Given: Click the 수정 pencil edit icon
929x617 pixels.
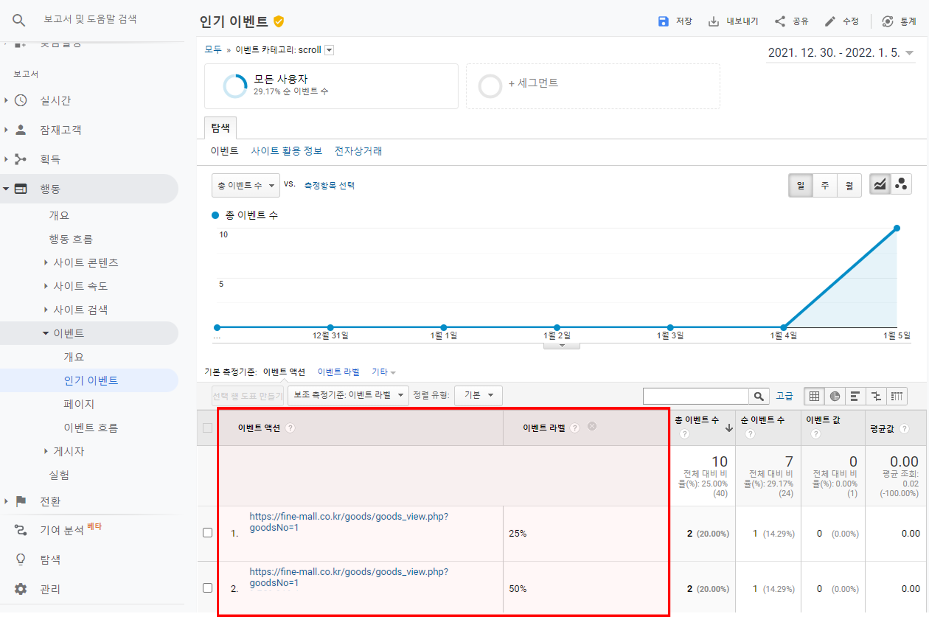Looking at the screenshot, I should click(x=830, y=21).
